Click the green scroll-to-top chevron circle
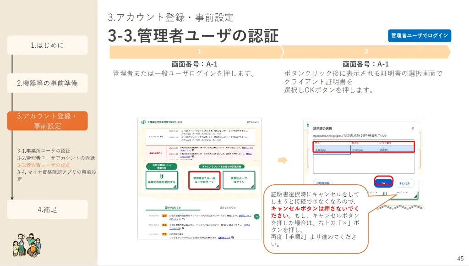This screenshot has width=469, height=266. tap(256, 216)
